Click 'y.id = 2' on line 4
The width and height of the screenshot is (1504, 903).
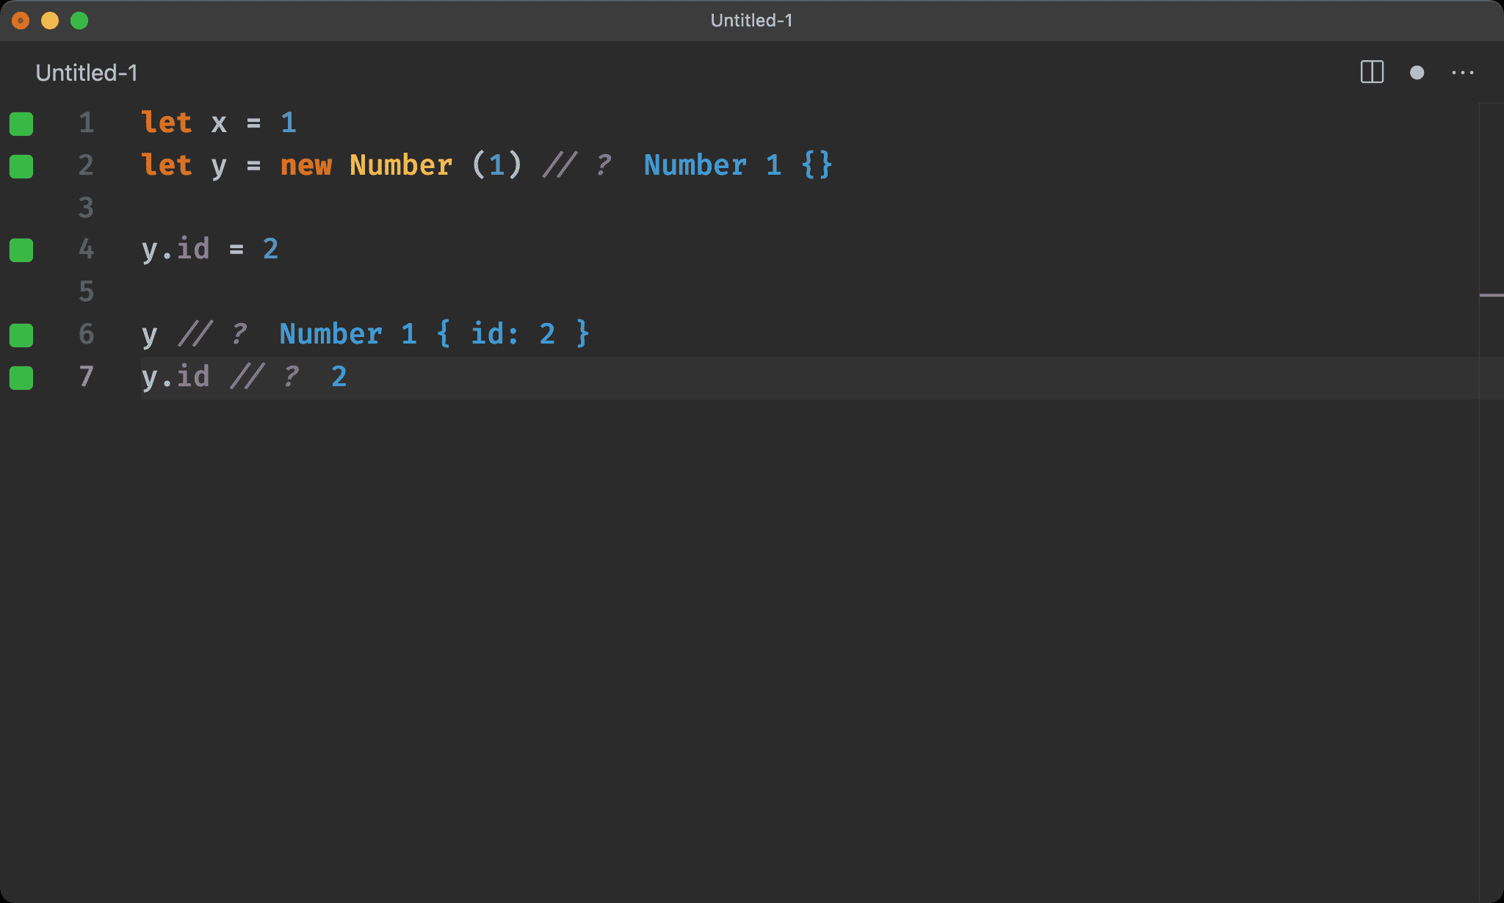[x=210, y=250]
